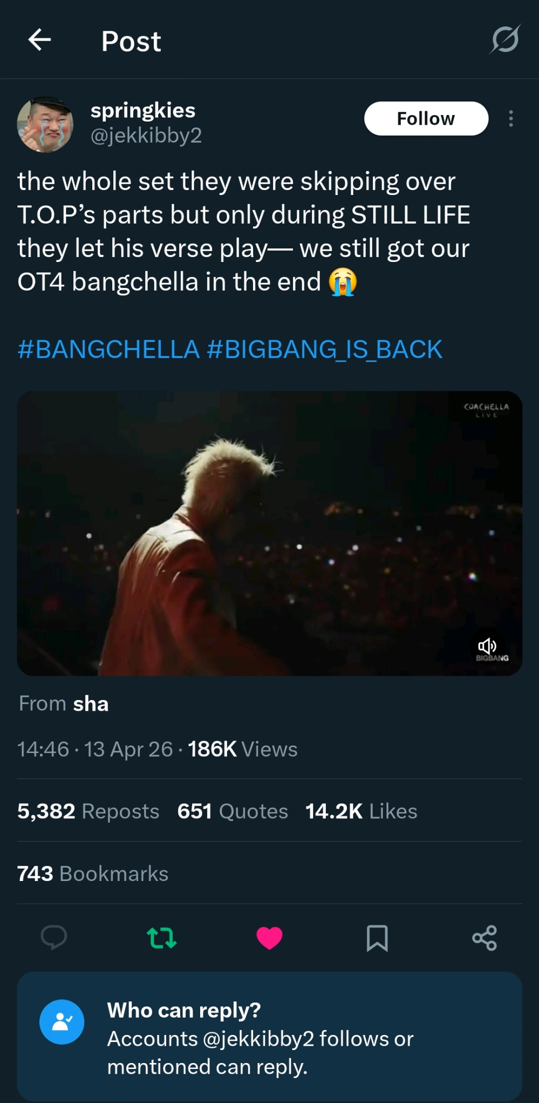Unlike the post with the heart icon
The image size is (539, 1103).
(x=269, y=938)
